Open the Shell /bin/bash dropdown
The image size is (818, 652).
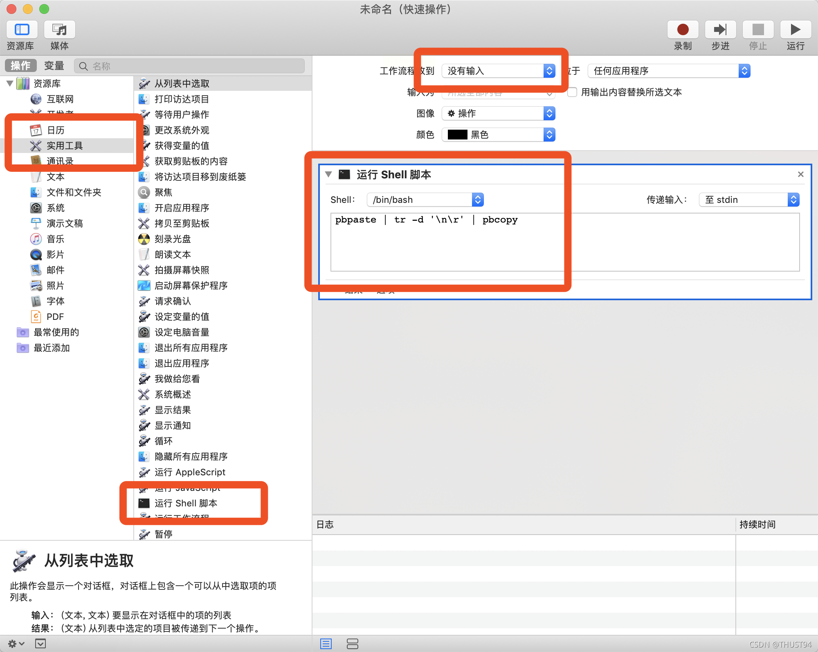(x=425, y=200)
